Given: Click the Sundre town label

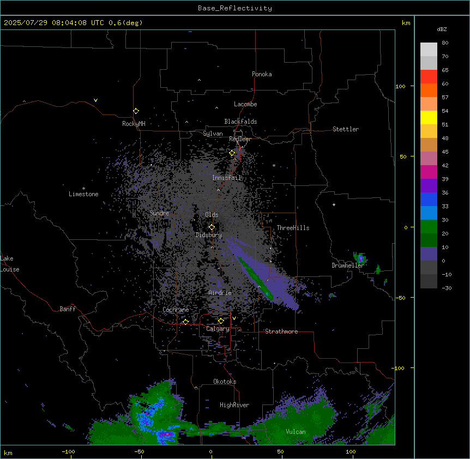Looking at the screenshot, I should click(x=159, y=213).
